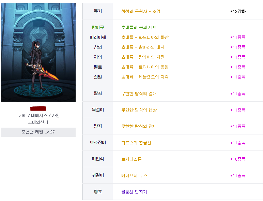Select item 초대륙 - 케놀랜드의 지각
The width and height of the screenshot is (263, 201).
coord(145,77)
